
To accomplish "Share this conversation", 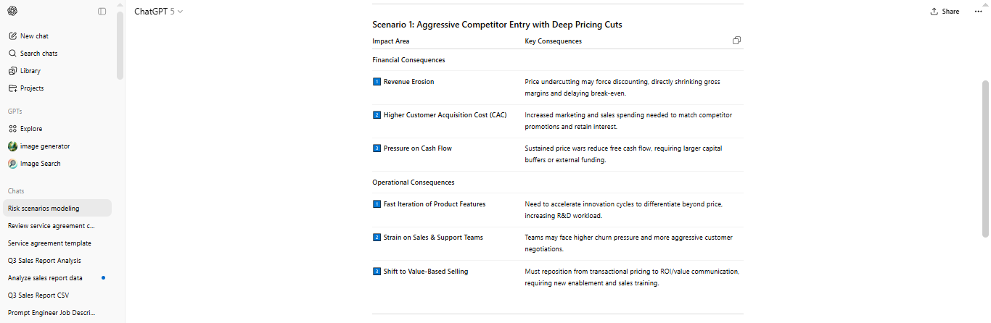I will tap(945, 12).
